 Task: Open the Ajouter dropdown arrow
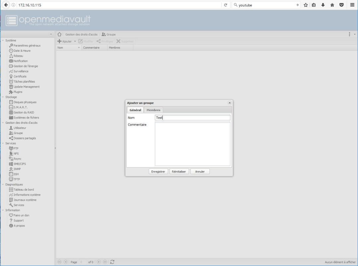(75, 41)
